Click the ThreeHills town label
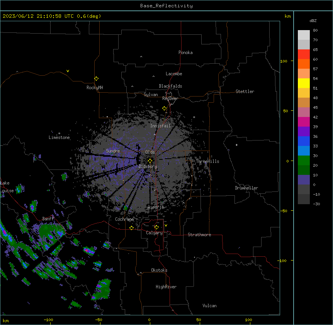The height and width of the screenshot is (325, 333). 207,161
